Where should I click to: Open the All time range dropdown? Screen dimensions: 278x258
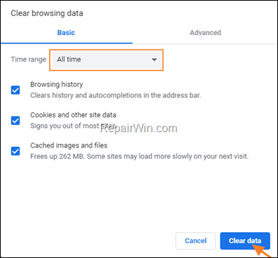[x=106, y=59]
